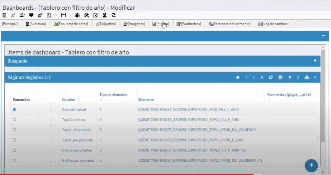Viewport: 331px width, 175px height.
Task: Go to previous page of records
Action: [246, 78]
